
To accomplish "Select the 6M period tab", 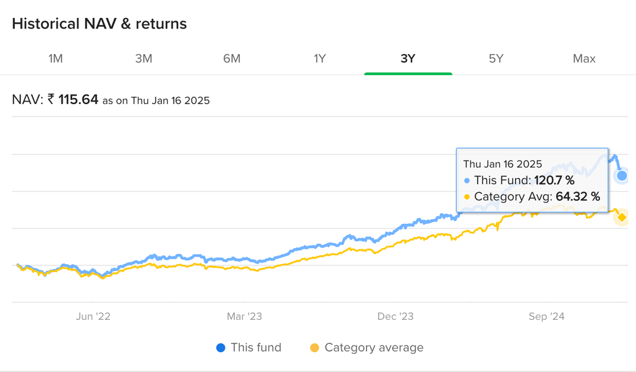I will pyautogui.click(x=232, y=58).
